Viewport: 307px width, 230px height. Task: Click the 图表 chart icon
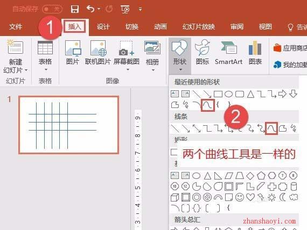tap(255, 53)
